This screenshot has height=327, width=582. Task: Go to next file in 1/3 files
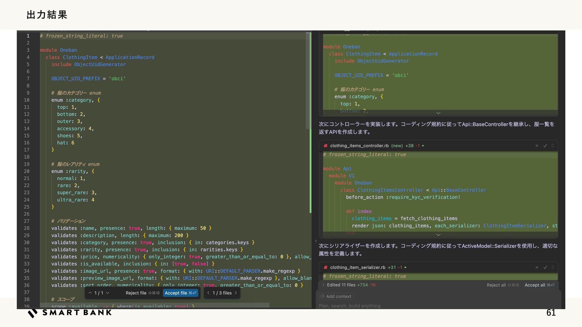[x=236, y=293]
